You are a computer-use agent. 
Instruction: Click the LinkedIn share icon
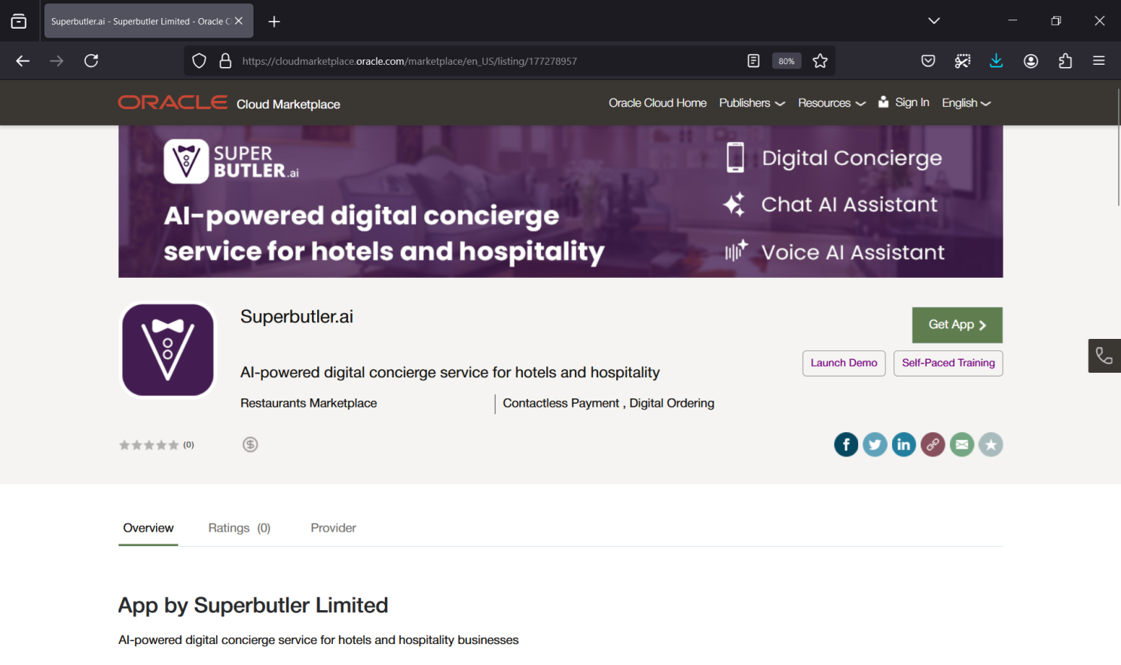pos(903,445)
